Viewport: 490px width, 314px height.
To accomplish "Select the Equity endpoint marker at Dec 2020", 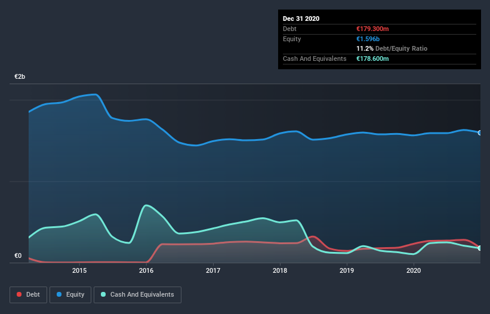I will pyautogui.click(x=480, y=133).
